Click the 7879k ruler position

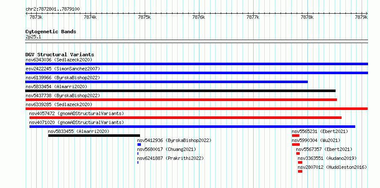coord(362,17)
